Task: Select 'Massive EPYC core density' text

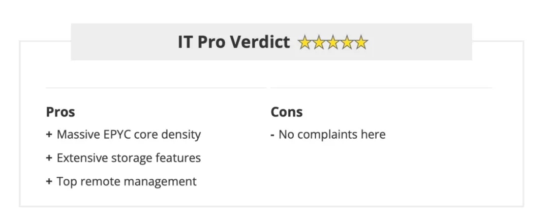Action: point(129,135)
